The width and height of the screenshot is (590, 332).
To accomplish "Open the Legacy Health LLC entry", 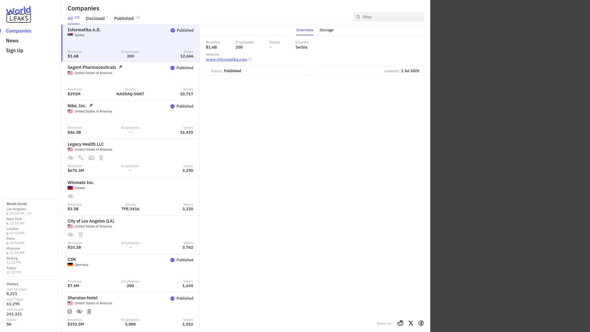I will click(131, 158).
